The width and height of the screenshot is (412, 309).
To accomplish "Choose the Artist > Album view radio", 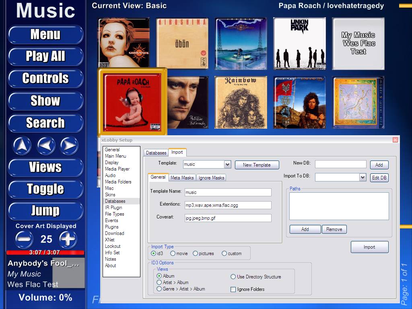I will pos(159,282).
